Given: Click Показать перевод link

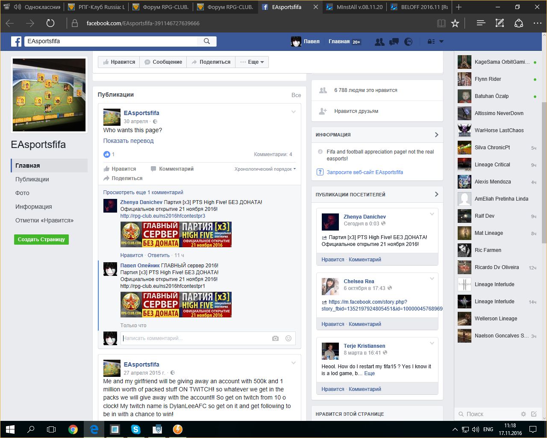Looking at the screenshot, I should pyautogui.click(x=128, y=141).
